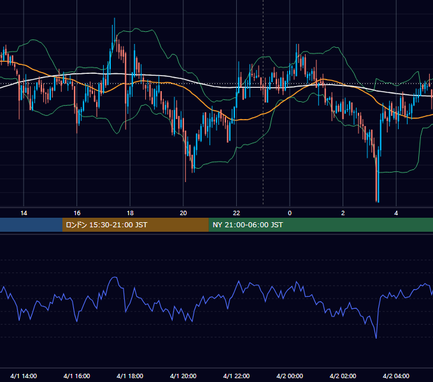Click the NY 21:00-06:00 JST session bar

[320, 225]
